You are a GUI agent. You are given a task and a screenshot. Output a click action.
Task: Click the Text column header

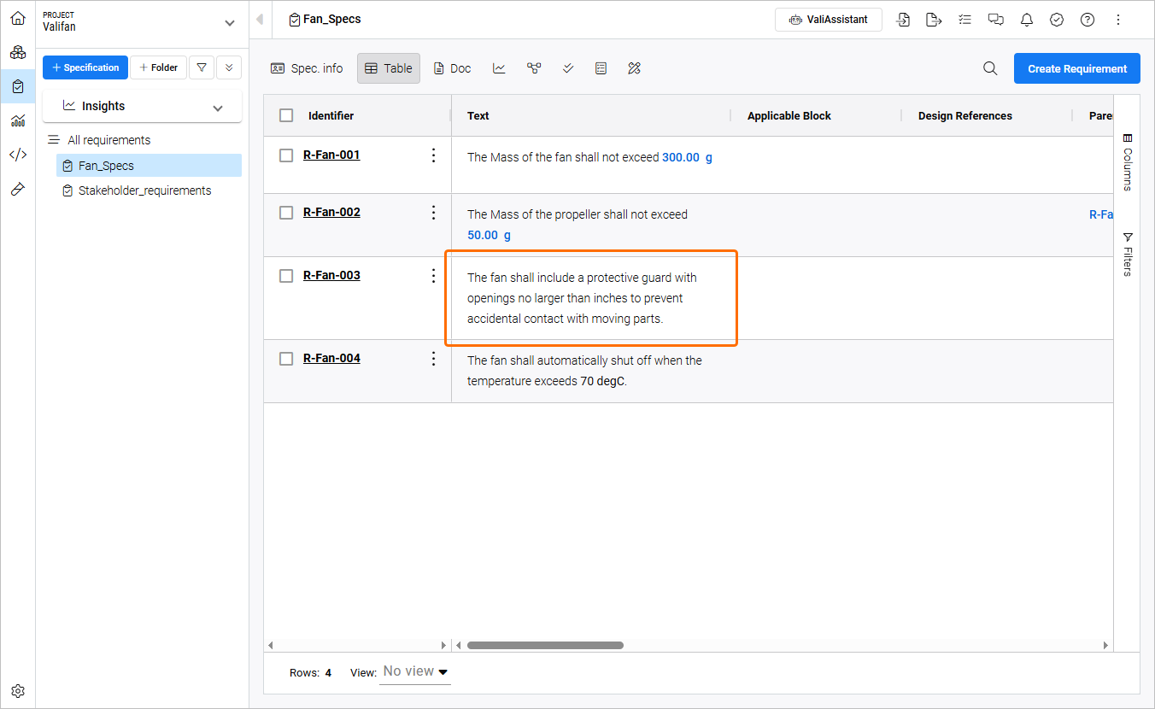point(478,115)
